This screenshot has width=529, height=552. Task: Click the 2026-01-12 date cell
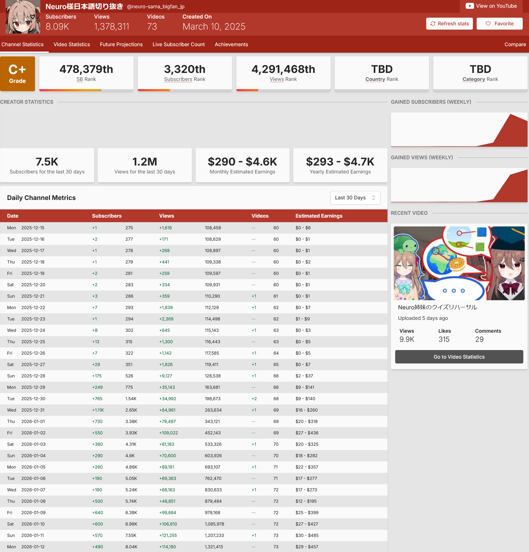click(33, 547)
